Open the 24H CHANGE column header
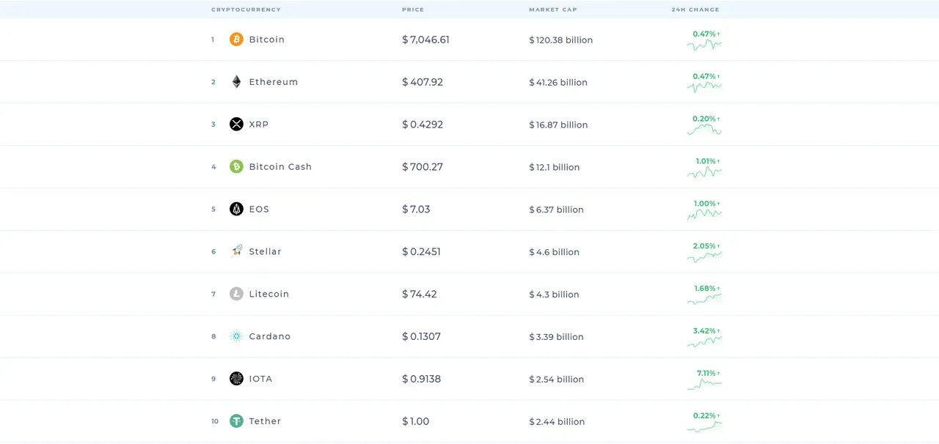939x444 pixels. tap(695, 10)
